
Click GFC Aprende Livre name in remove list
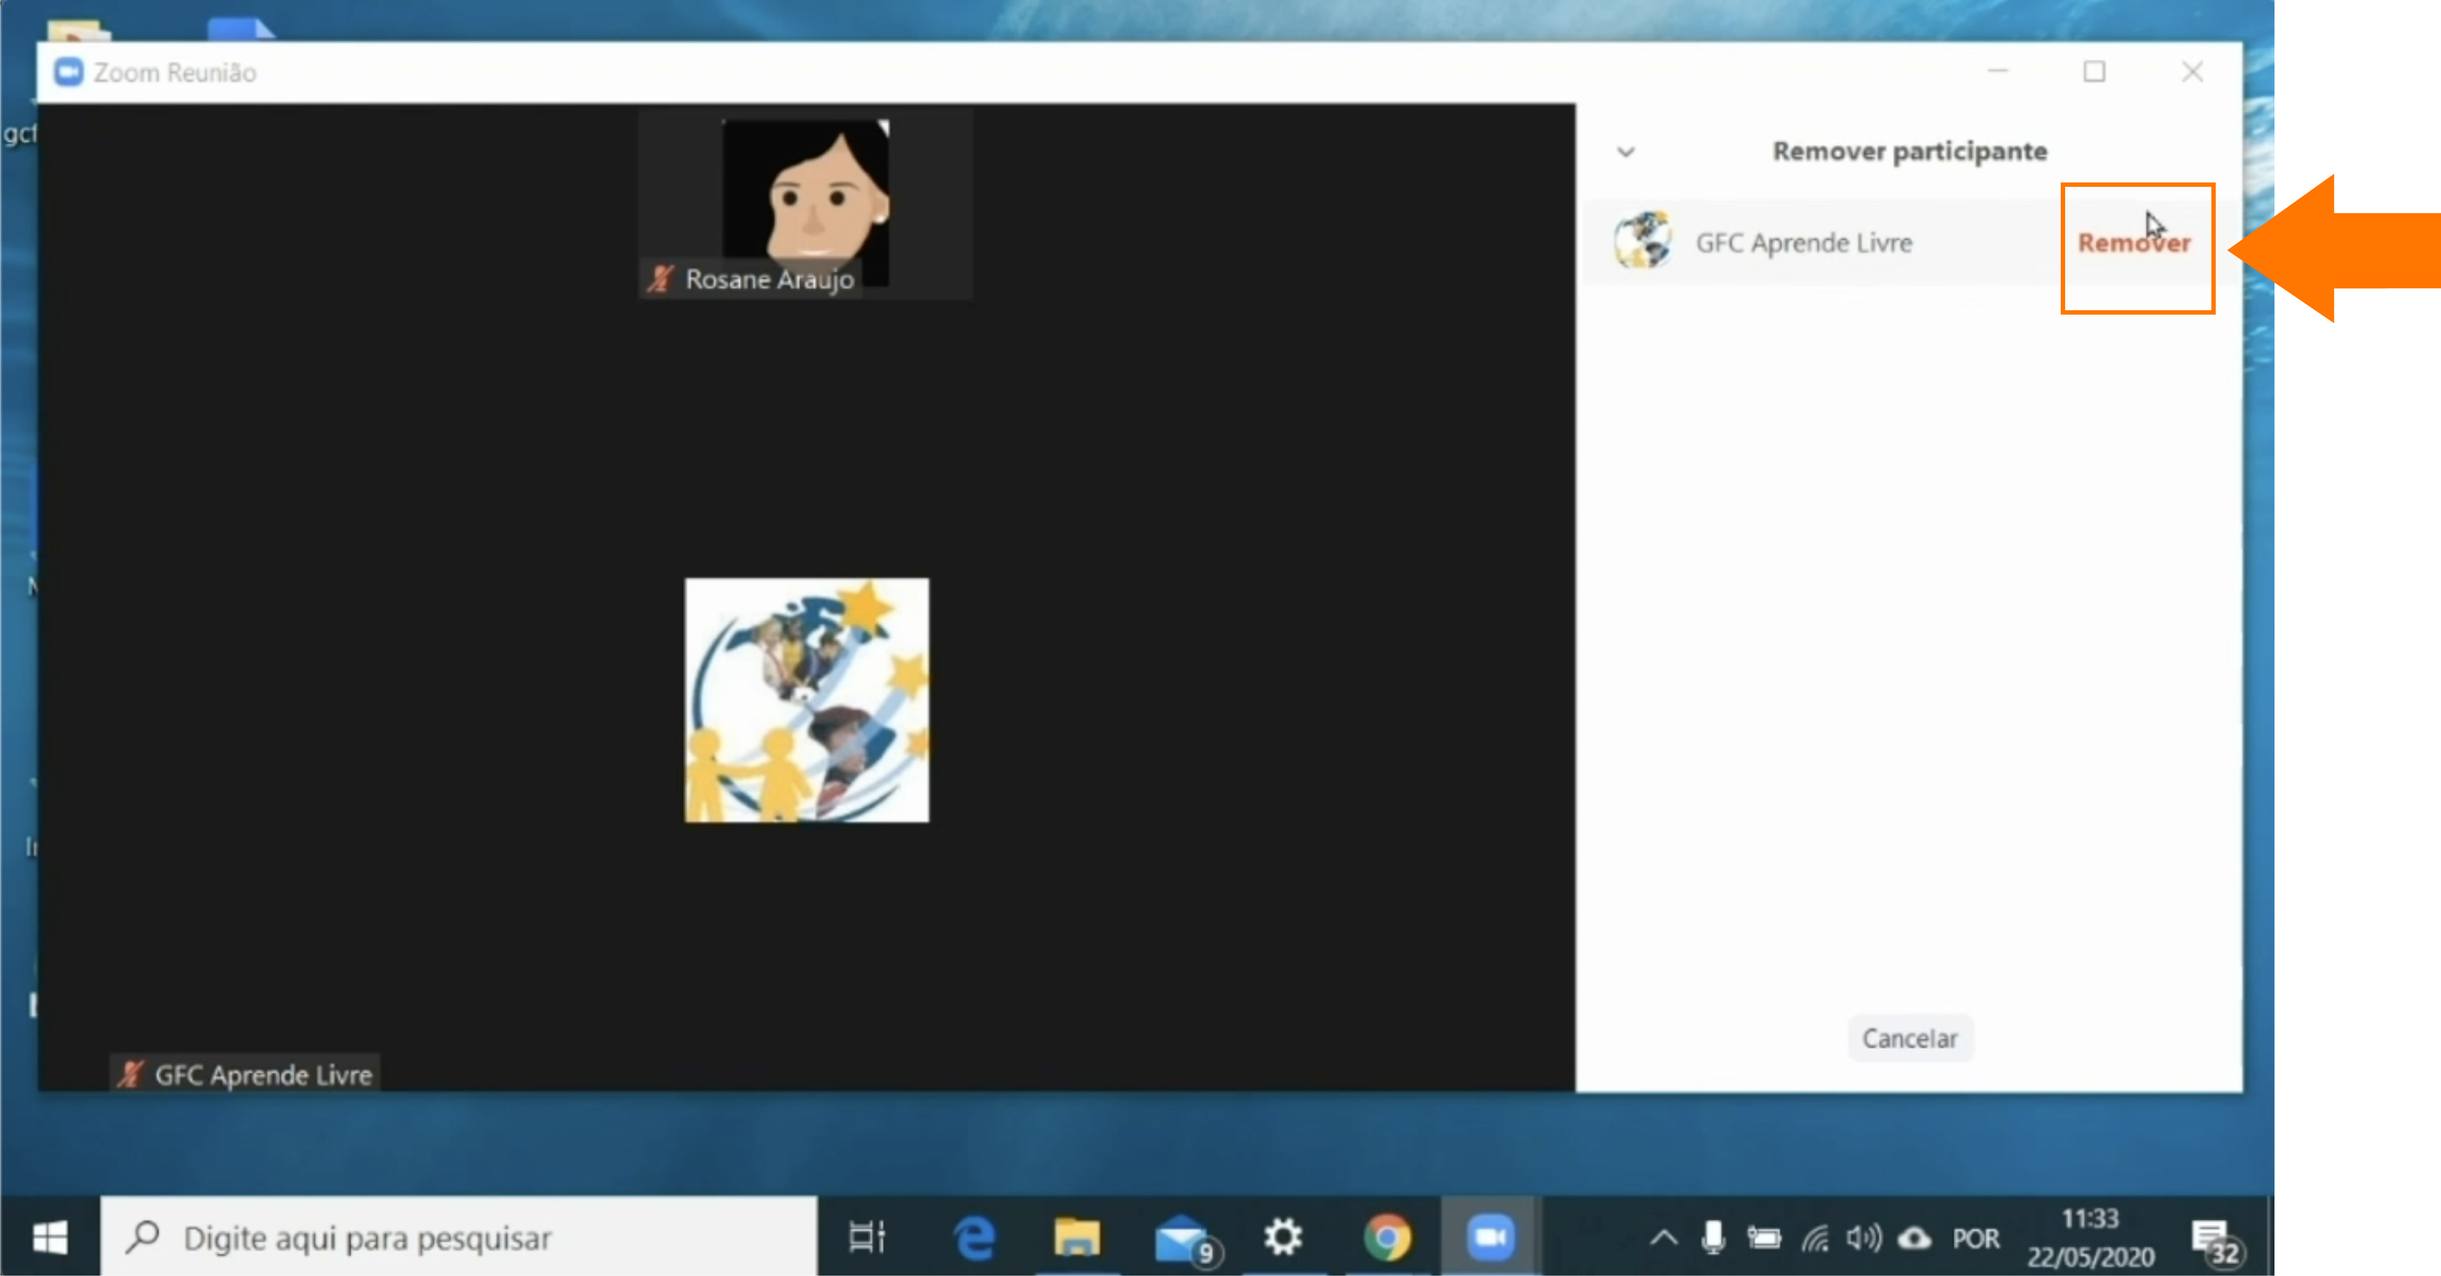click(1803, 243)
